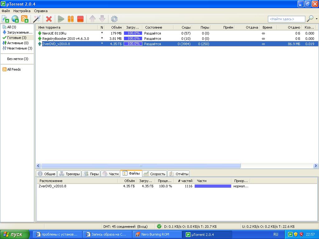Select the RegistryBooster 2010 v4.6.3.0 torrent
Screen dimensions: 319x239
point(177,38)
